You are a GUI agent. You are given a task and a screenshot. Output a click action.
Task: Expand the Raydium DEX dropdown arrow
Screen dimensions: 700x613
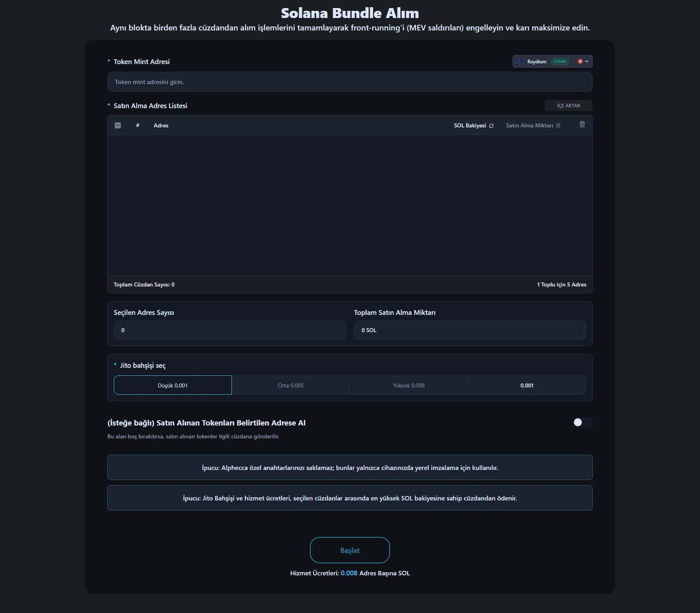tap(587, 61)
